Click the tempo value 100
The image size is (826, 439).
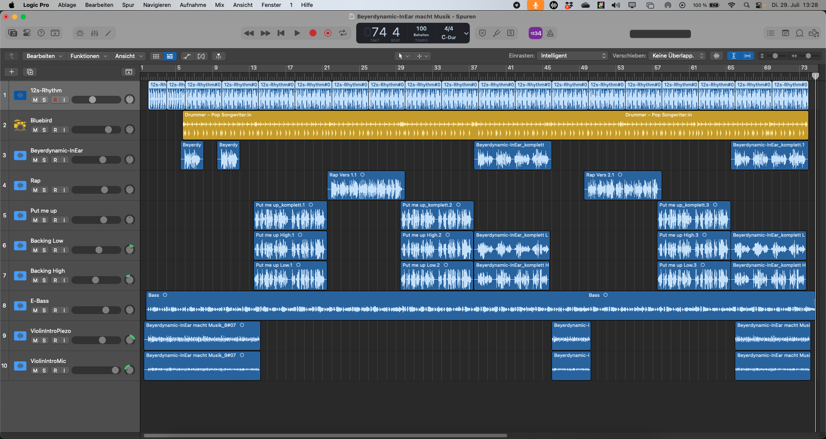(421, 29)
